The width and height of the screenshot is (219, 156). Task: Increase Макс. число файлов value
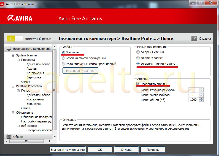(201, 94)
